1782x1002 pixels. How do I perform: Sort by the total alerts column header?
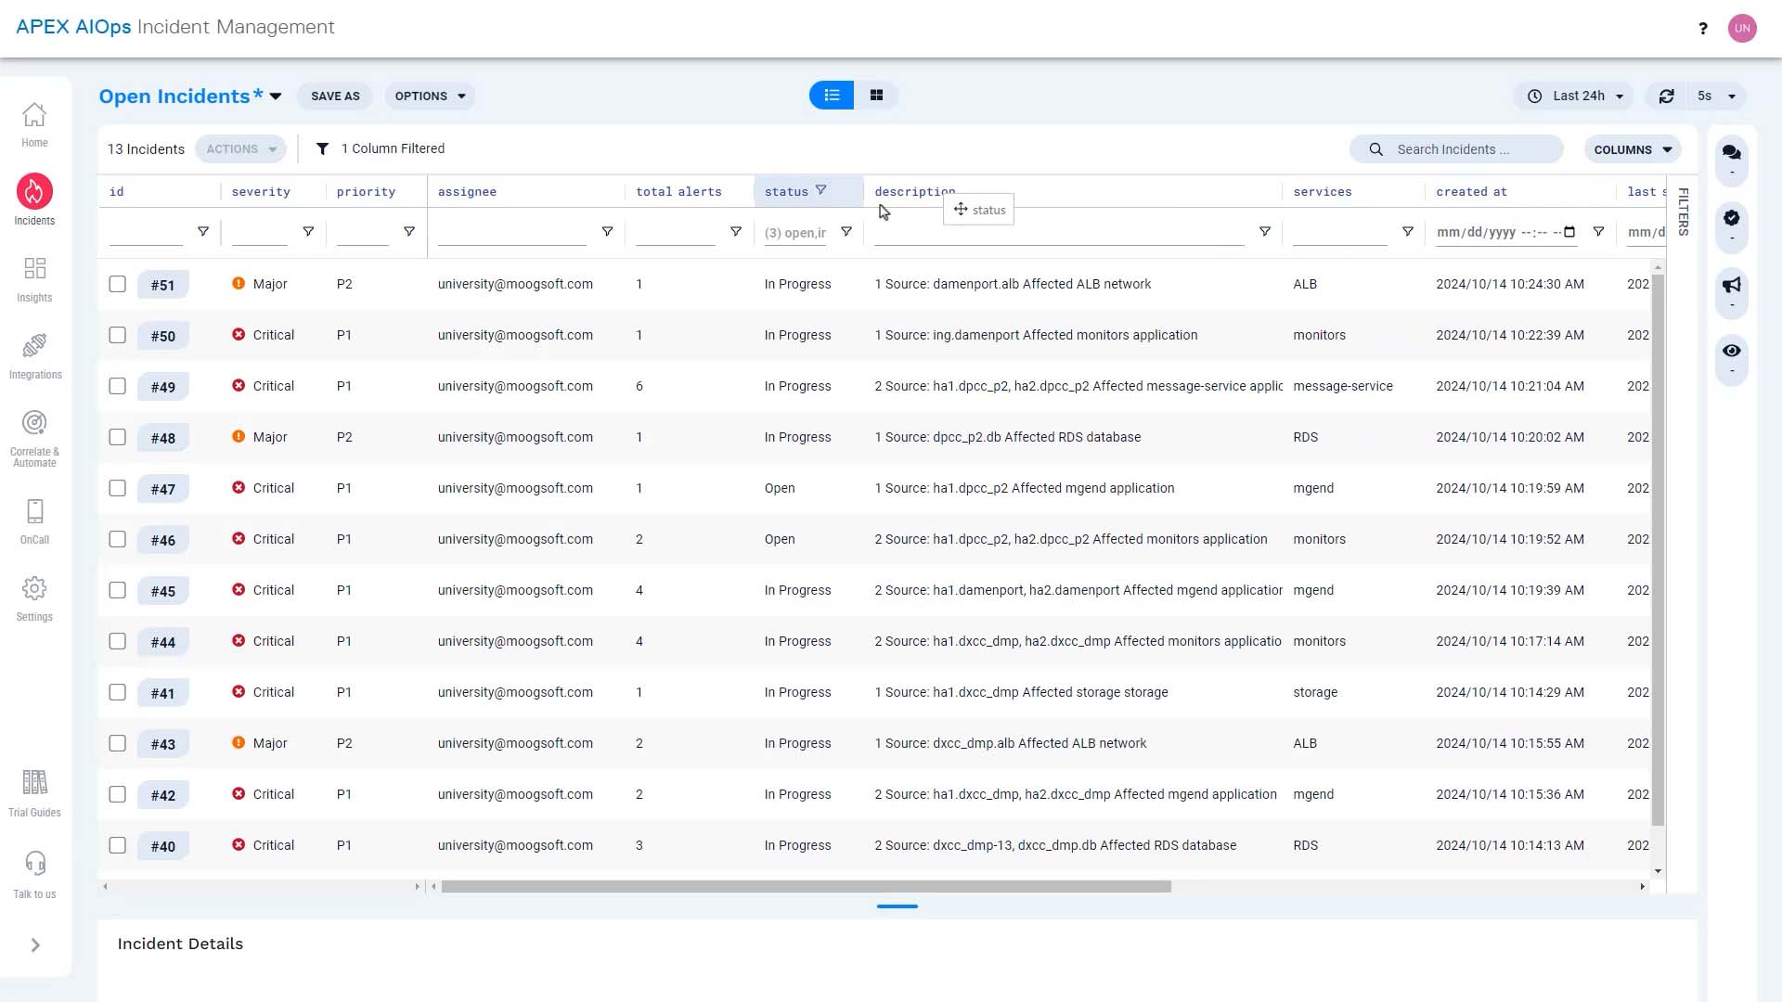678,192
